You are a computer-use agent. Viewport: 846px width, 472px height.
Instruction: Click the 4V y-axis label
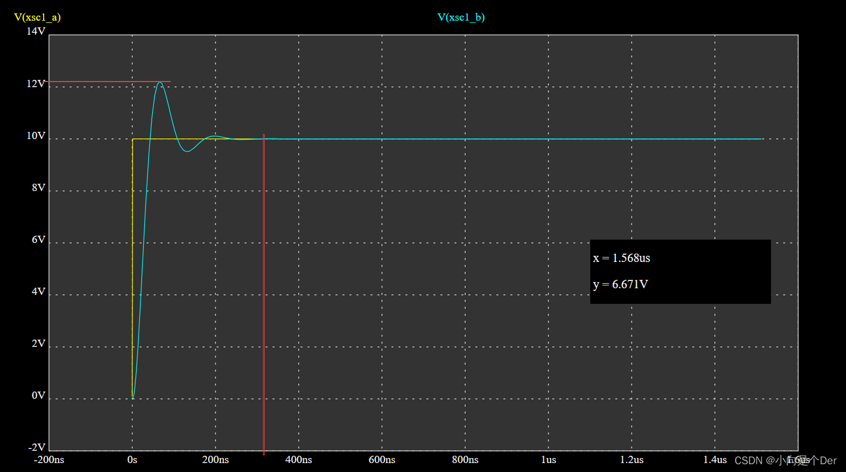pos(39,292)
